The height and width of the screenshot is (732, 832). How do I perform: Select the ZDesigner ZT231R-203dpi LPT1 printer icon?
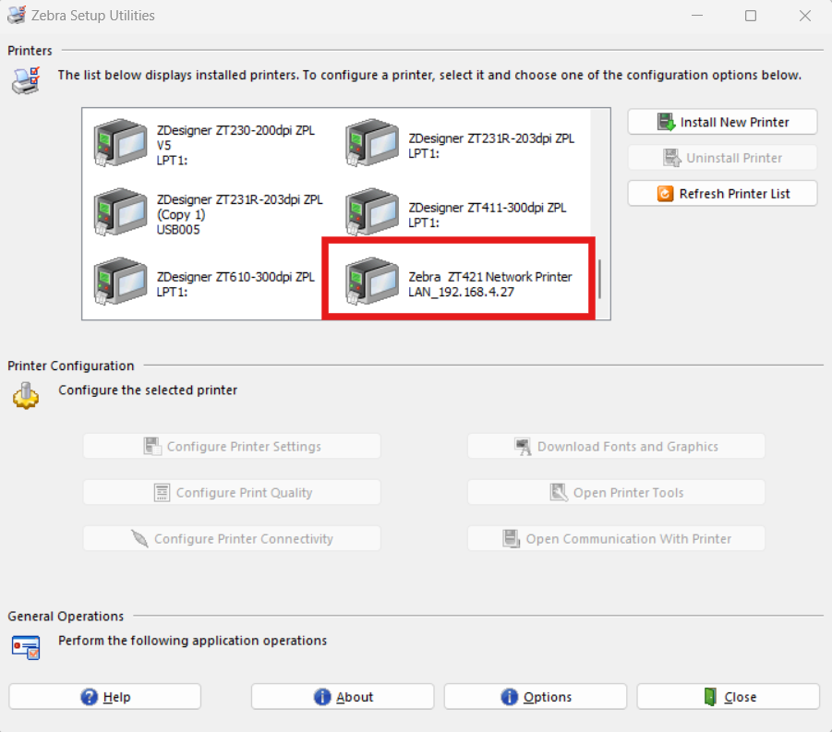click(x=371, y=144)
